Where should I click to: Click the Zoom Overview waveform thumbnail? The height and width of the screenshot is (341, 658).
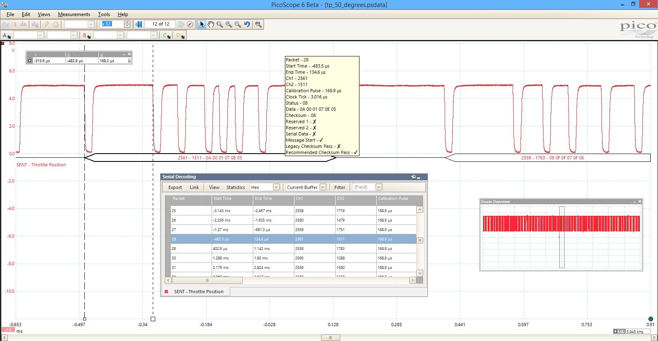(561, 236)
